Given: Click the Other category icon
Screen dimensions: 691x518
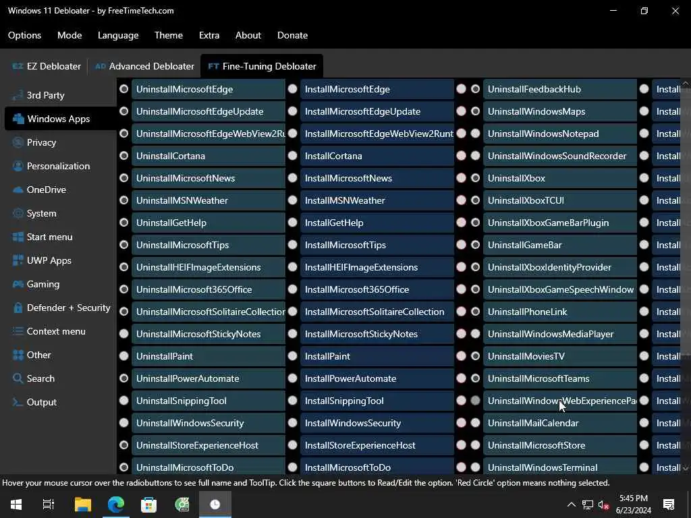Looking at the screenshot, I should (18, 355).
